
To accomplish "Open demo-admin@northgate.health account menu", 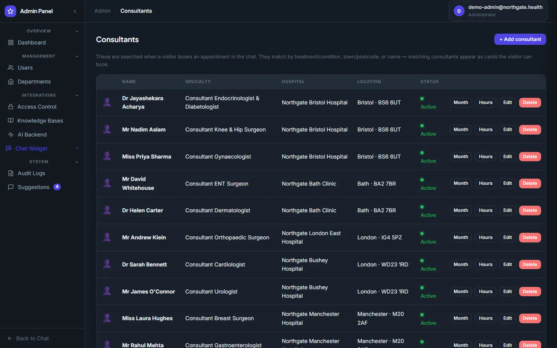I will click(x=498, y=11).
